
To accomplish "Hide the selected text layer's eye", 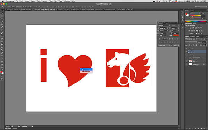I will click(x=186, y=51).
